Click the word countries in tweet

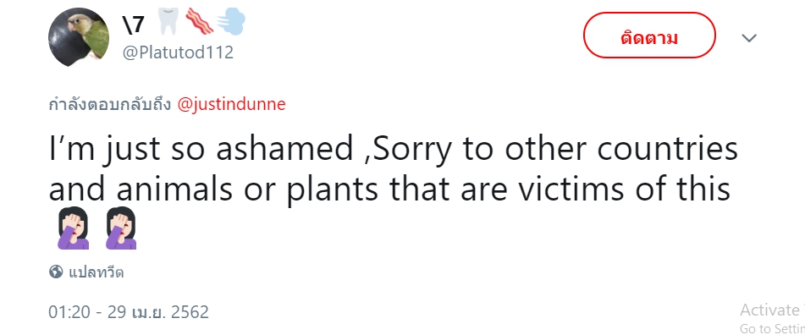667,149
